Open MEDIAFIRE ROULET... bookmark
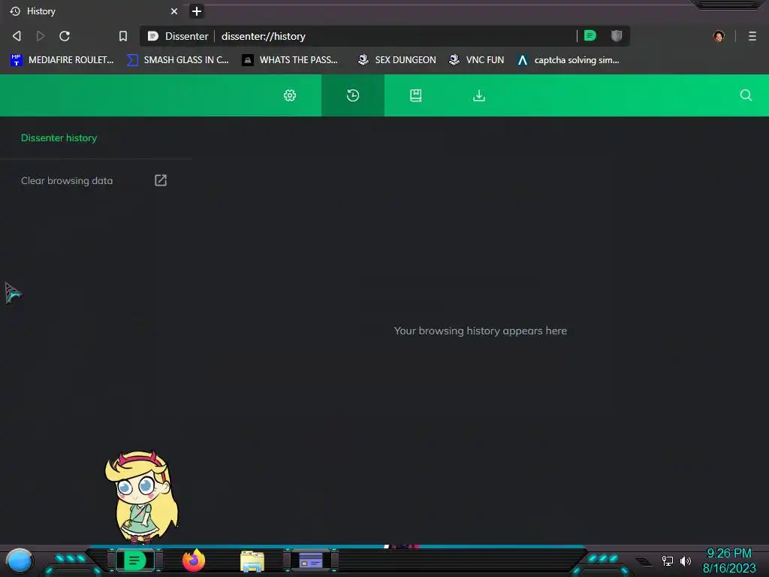Viewport: 769px width, 577px height. coord(62,60)
